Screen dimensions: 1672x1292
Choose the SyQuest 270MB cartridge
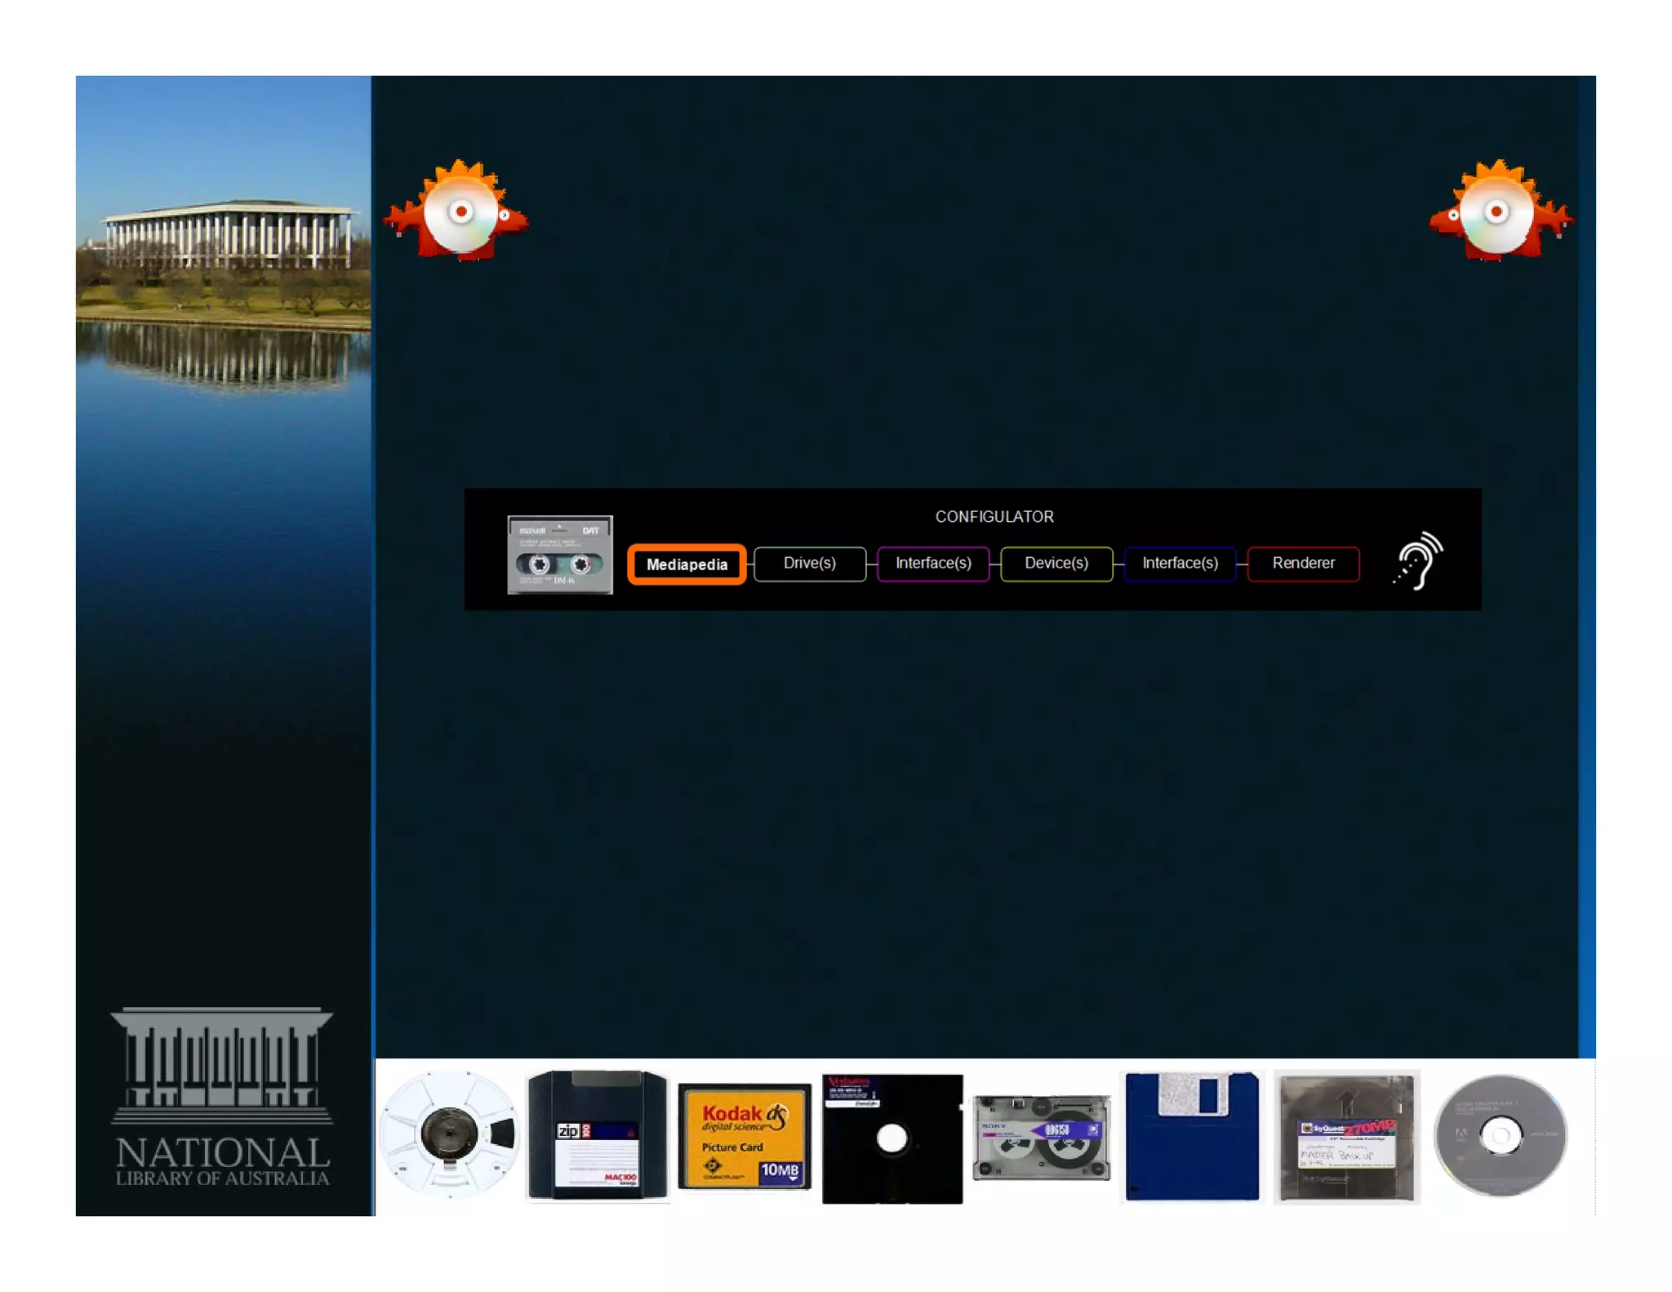[x=1346, y=1138]
